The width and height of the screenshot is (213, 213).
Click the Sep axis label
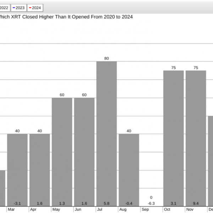pyautogui.click(x=145, y=209)
